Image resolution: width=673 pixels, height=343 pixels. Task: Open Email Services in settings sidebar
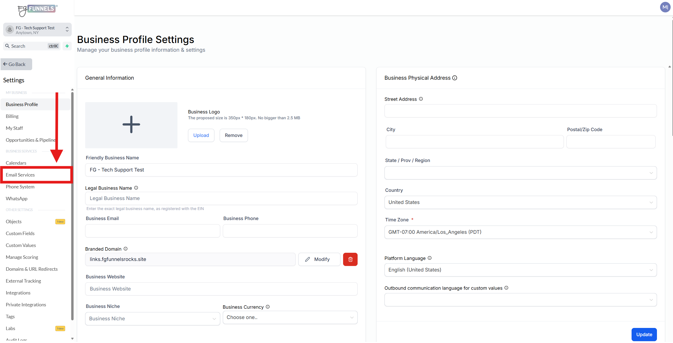pyautogui.click(x=20, y=175)
